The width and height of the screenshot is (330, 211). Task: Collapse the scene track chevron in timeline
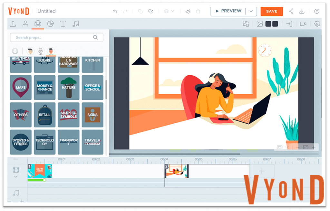click(16, 177)
